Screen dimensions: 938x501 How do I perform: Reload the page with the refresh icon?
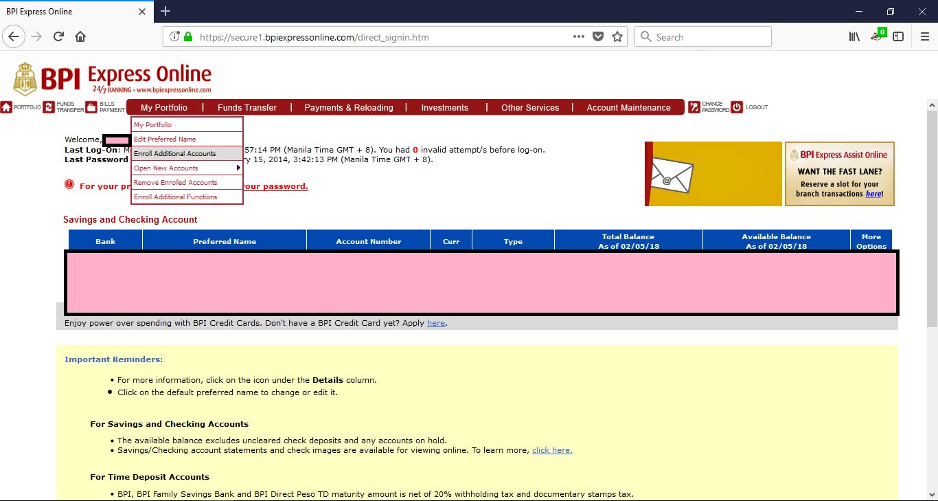click(x=58, y=36)
